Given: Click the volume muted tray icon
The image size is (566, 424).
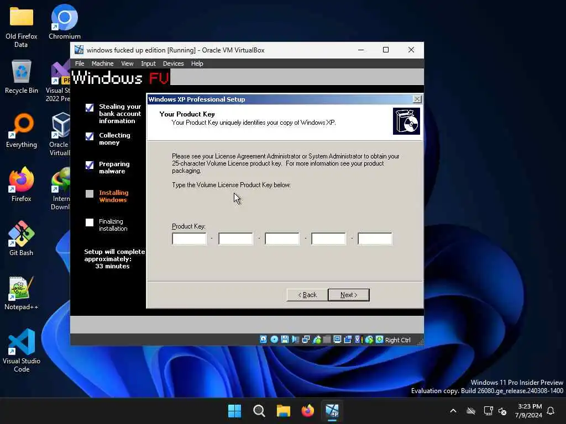Looking at the screenshot, I should click(x=502, y=411).
